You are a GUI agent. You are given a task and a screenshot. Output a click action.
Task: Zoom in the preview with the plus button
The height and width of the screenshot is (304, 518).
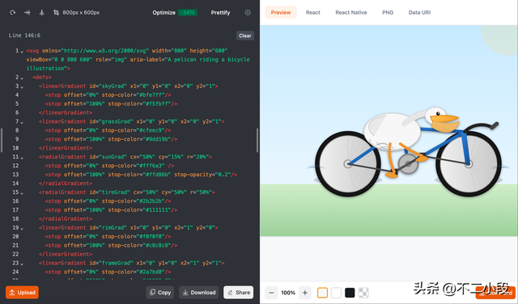coord(305,293)
